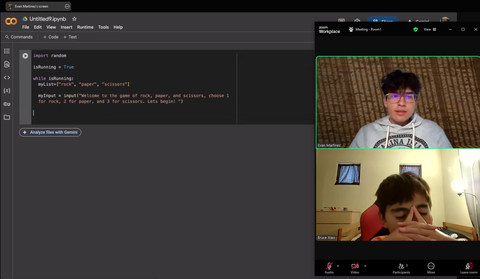
Task: Click Leave room in Zoom
Action: click(469, 268)
